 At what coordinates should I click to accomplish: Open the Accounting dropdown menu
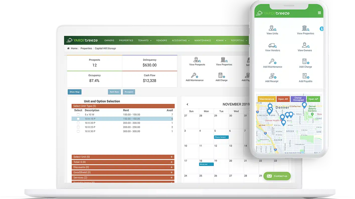point(181,40)
